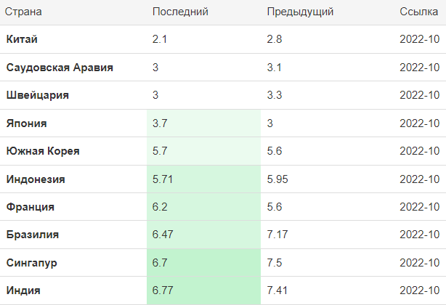The height and width of the screenshot is (305, 446).
Task: Click the Ссылка column header
Action: pyautogui.click(x=418, y=12)
